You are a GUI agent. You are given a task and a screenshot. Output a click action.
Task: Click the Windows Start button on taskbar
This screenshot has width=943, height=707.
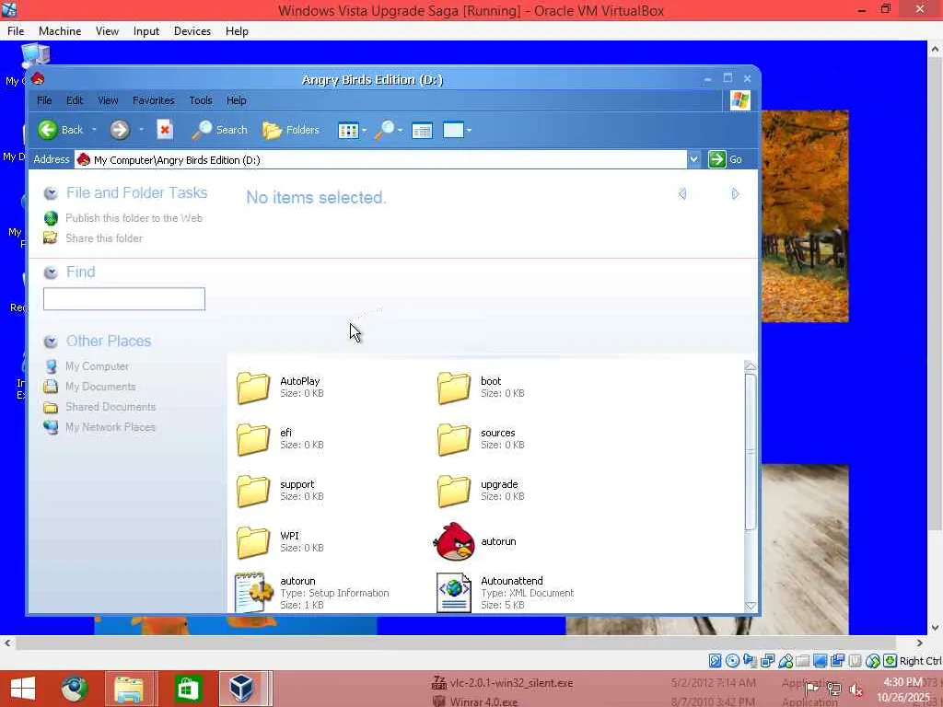pyautogui.click(x=23, y=689)
